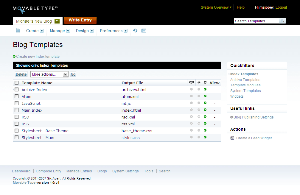300x195 pixels.
Task: Select Archive Templates quickfilter
Action: pos(245,80)
